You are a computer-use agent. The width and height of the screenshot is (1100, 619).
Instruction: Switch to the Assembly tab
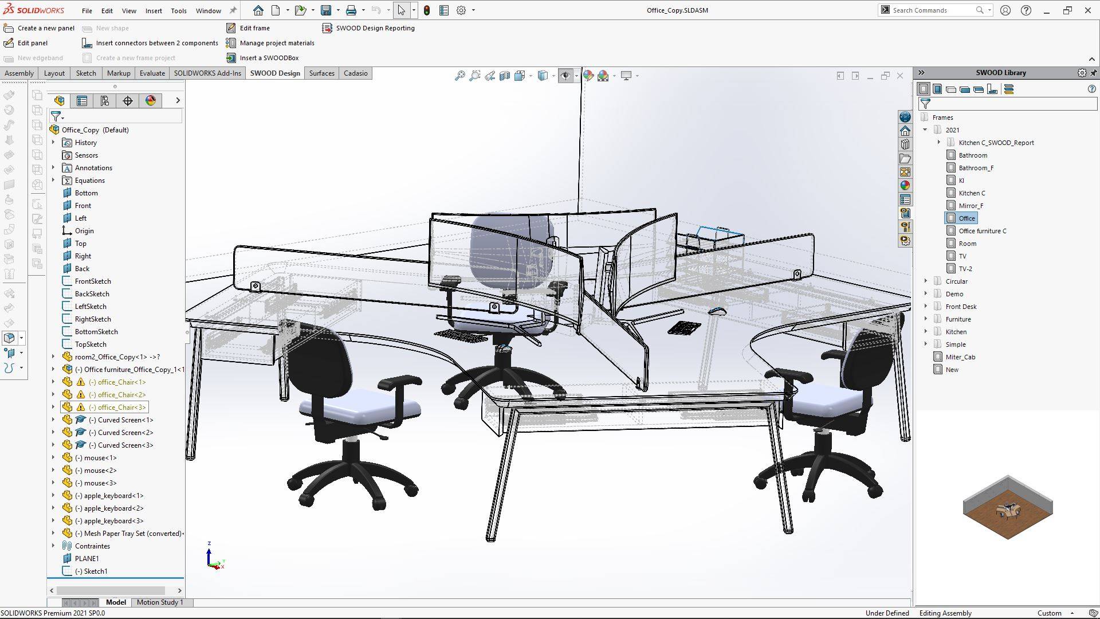pos(19,73)
